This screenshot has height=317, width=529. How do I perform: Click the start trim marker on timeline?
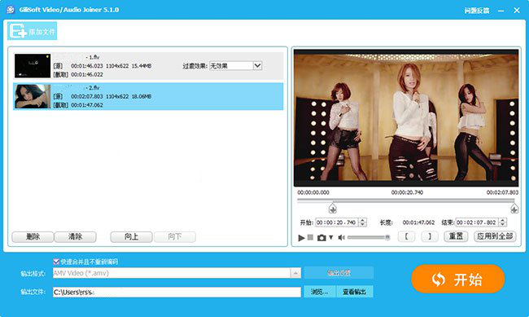(333, 209)
